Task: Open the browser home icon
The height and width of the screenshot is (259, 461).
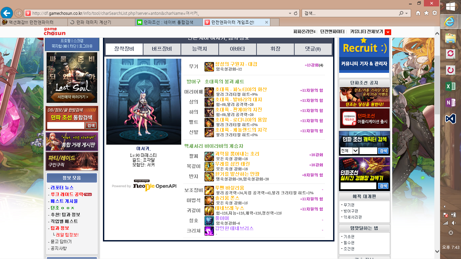Action: point(418,13)
